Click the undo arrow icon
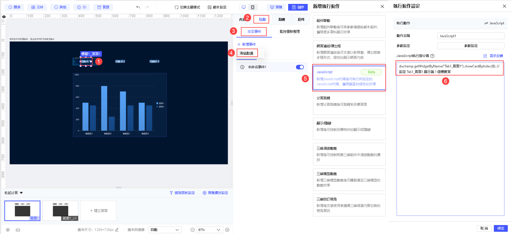The image size is (512, 234). [138, 7]
